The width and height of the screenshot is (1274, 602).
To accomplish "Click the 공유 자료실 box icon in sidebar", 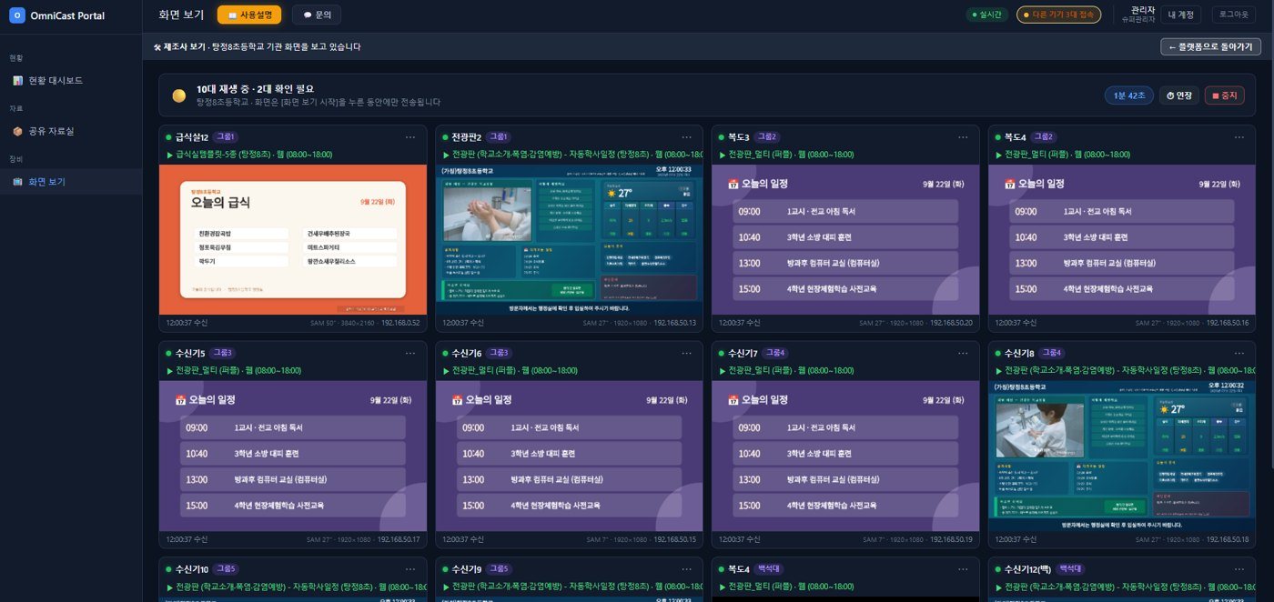I will [x=17, y=131].
